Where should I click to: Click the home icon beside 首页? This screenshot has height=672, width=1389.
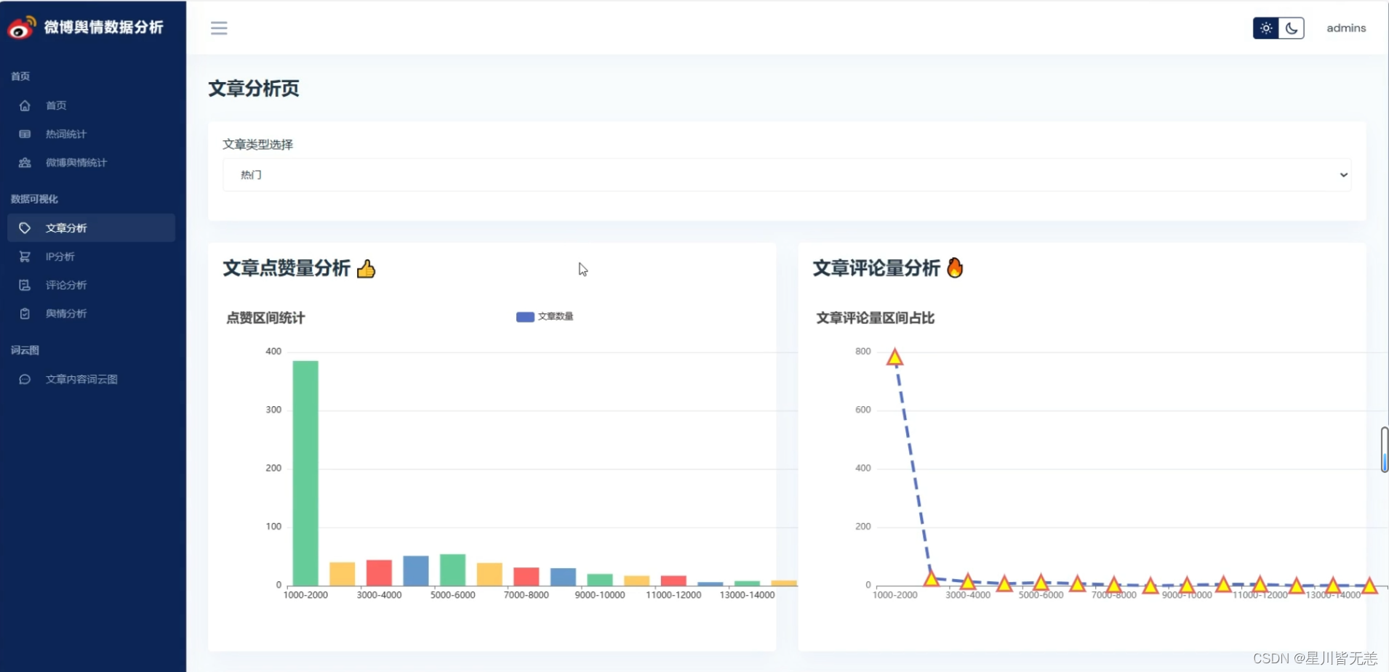pos(25,105)
